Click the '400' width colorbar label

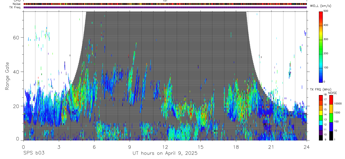326,25
